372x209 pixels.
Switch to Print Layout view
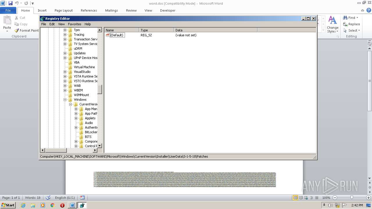click(x=295, y=198)
